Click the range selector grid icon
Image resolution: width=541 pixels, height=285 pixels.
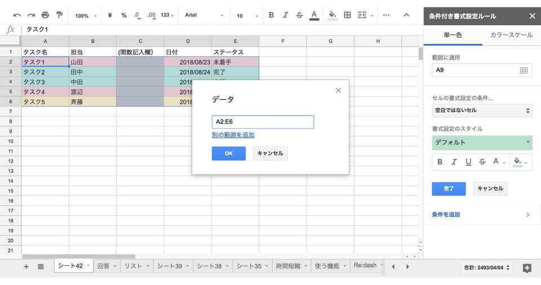[x=524, y=70]
